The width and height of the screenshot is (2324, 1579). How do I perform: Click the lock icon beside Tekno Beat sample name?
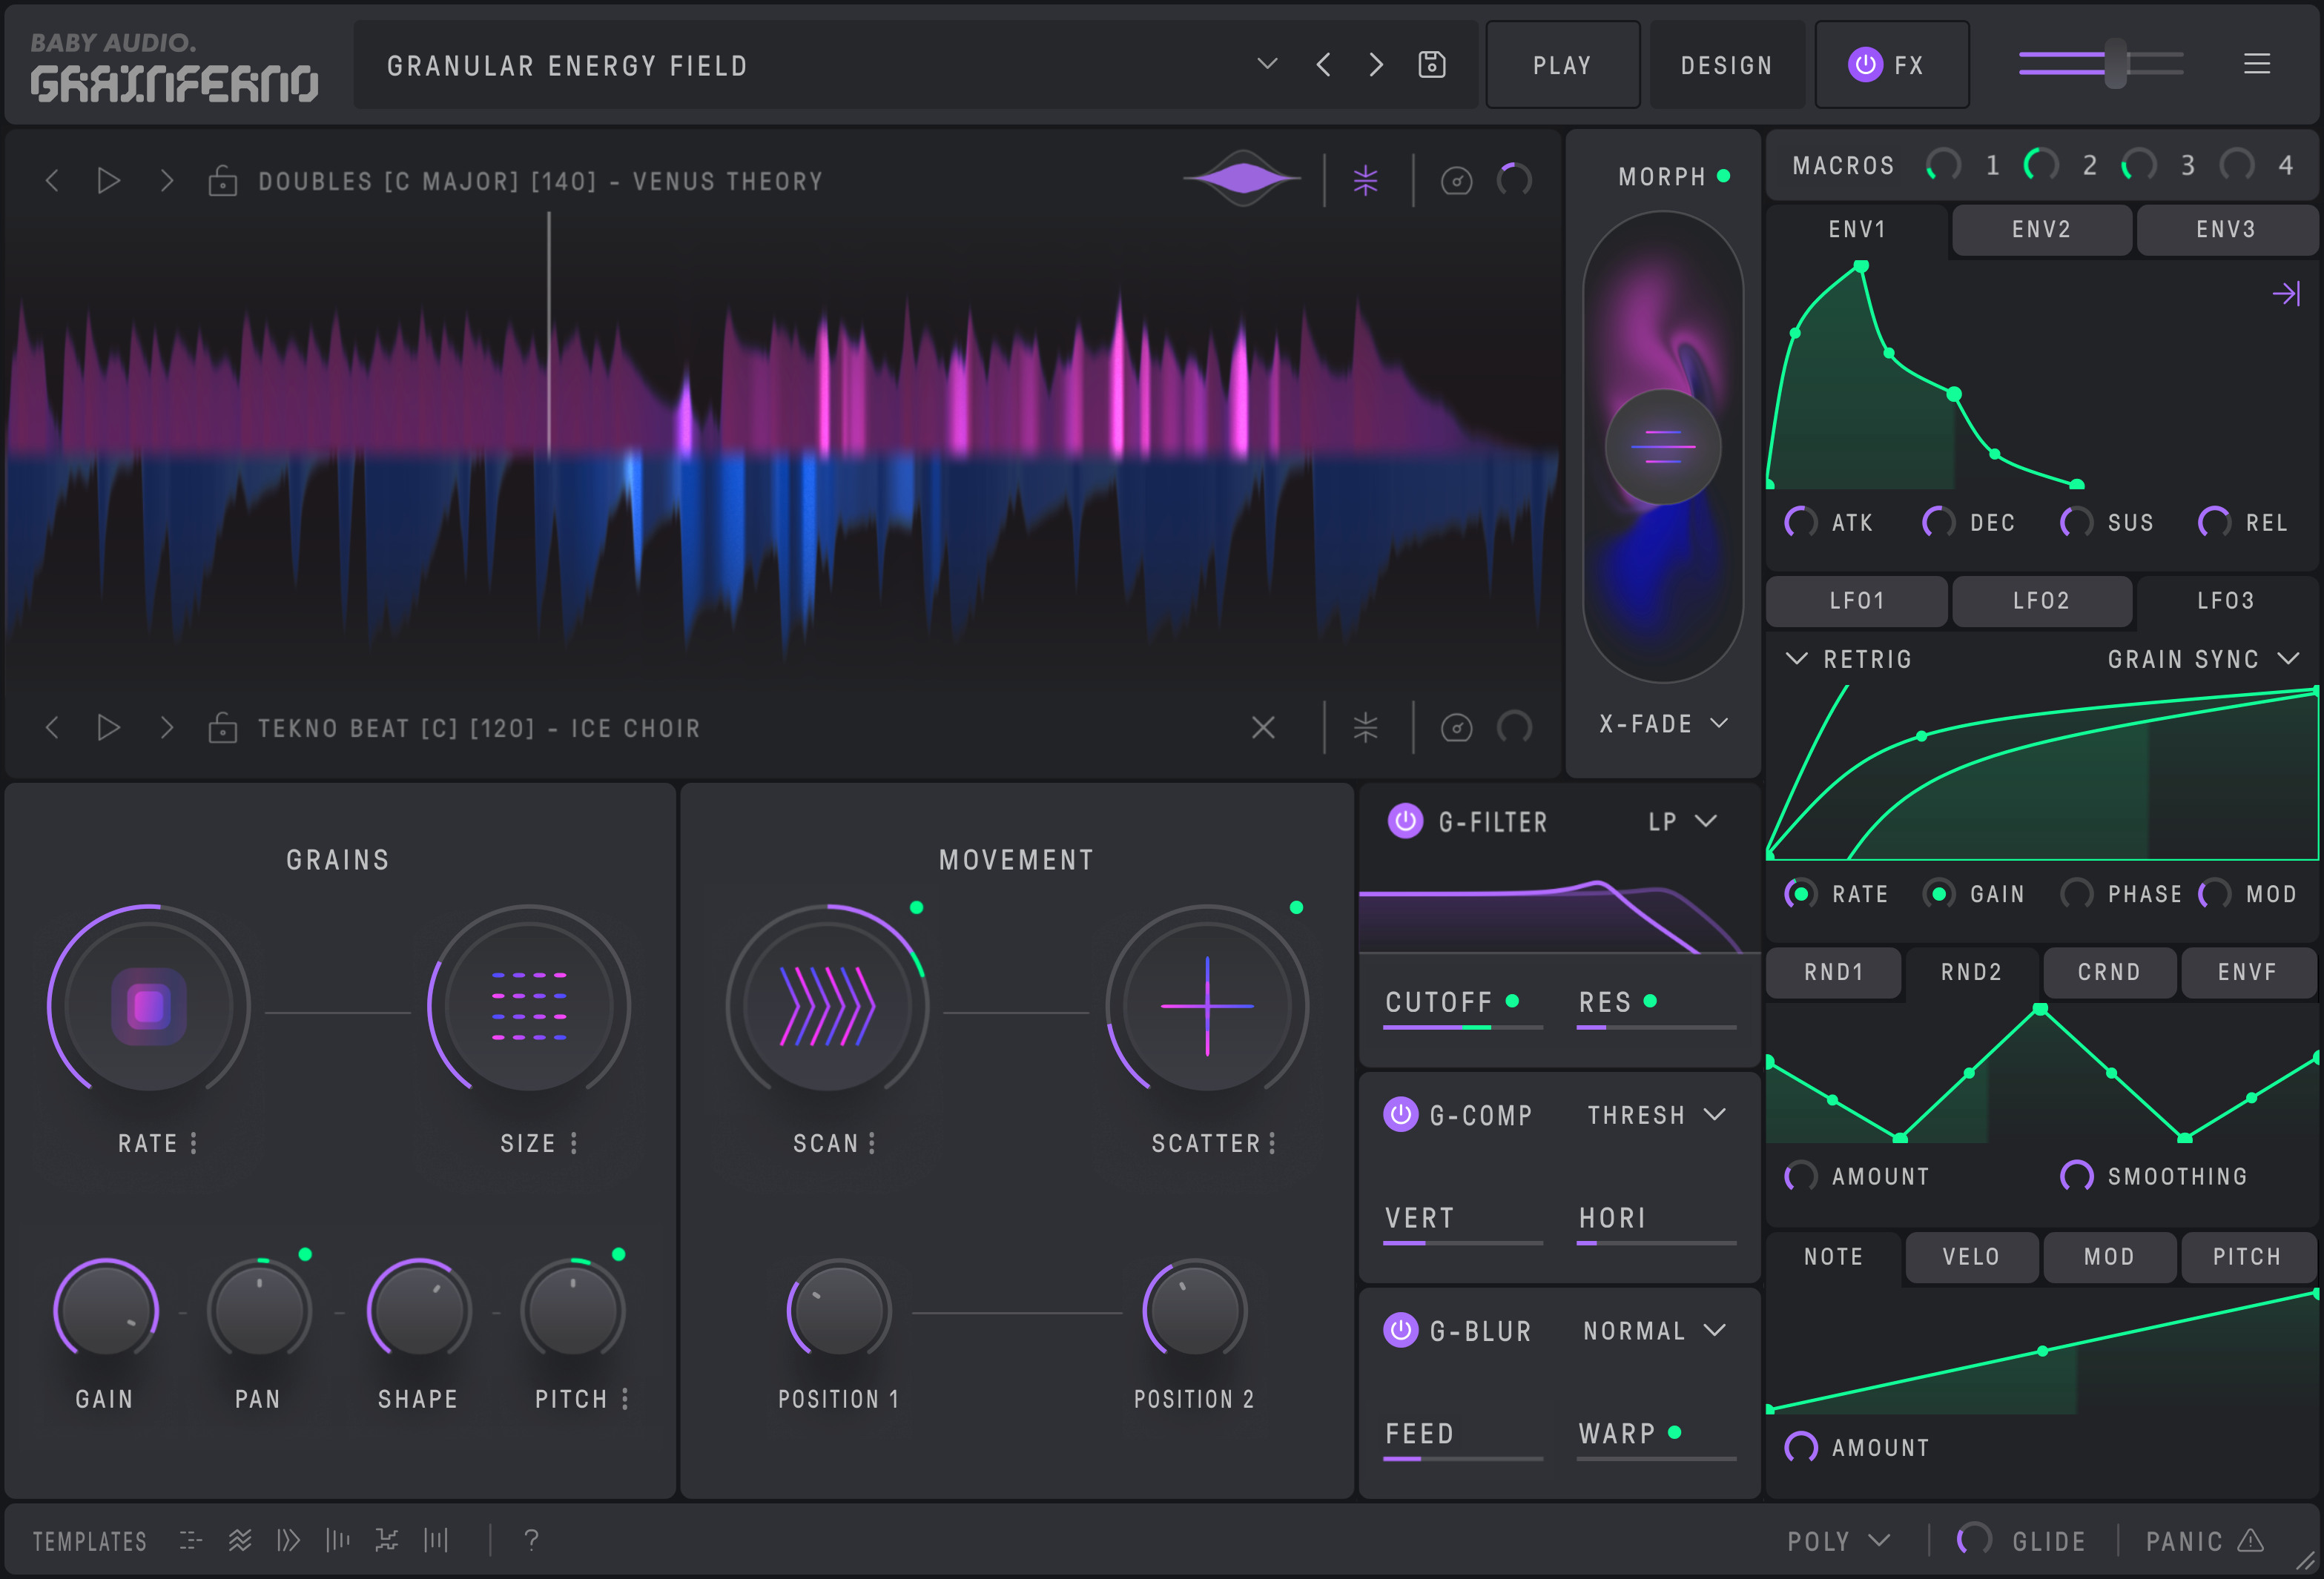point(224,727)
